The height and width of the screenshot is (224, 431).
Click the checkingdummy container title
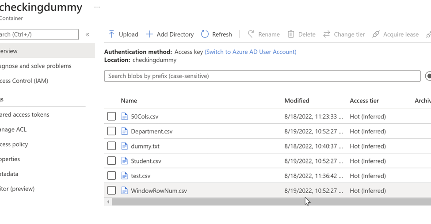[x=41, y=7]
